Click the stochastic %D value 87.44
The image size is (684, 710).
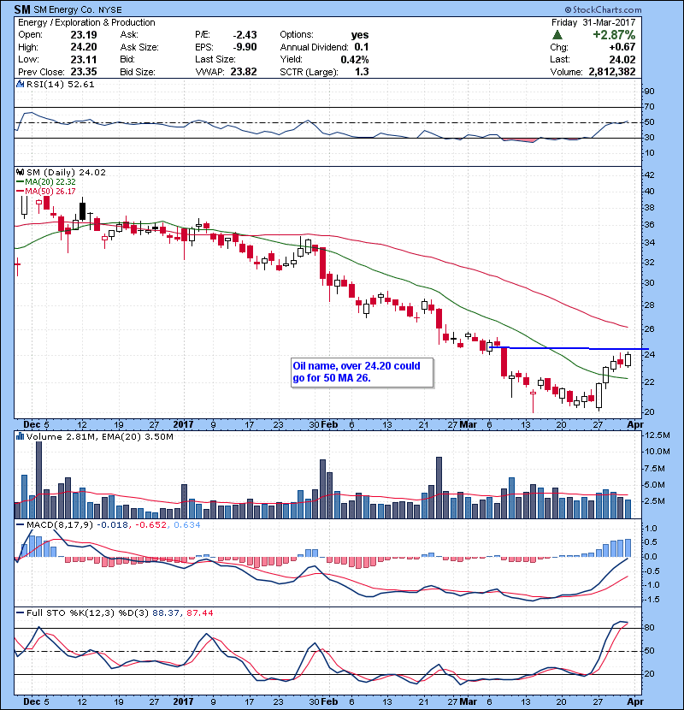pyautogui.click(x=199, y=612)
